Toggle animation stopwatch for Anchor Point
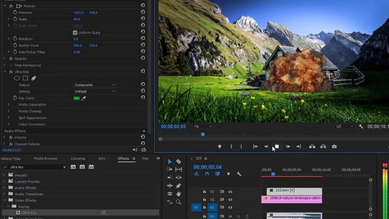Image resolution: width=389 pixels, height=219 pixels. [x=15, y=46]
